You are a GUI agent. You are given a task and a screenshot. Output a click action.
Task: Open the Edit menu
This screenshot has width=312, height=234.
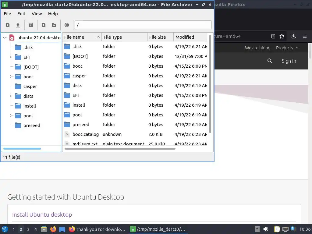tap(21, 14)
